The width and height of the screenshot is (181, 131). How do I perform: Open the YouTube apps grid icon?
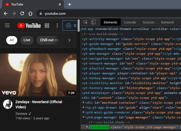coord(47,26)
